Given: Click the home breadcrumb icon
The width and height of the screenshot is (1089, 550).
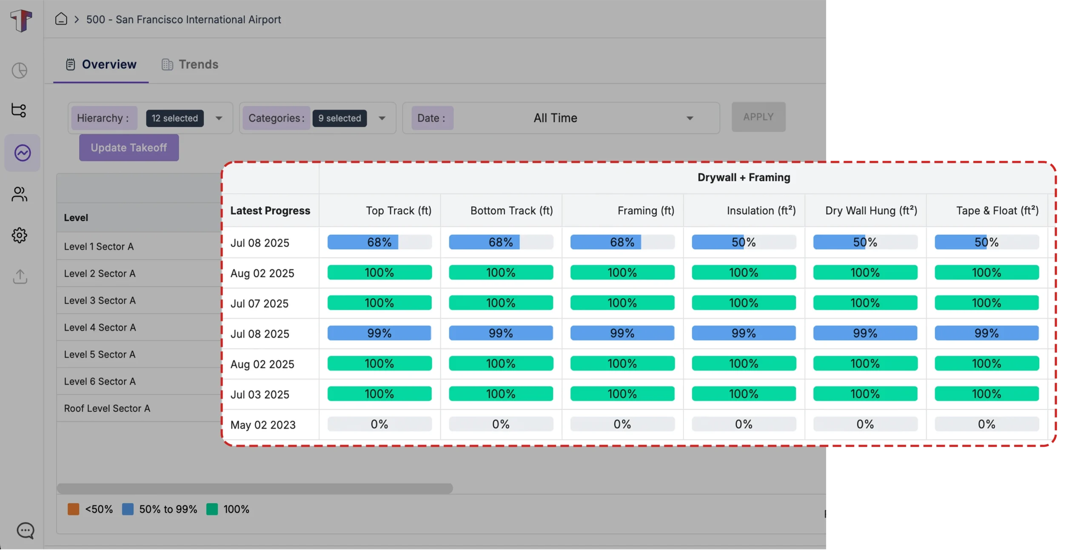Looking at the screenshot, I should click(x=61, y=19).
